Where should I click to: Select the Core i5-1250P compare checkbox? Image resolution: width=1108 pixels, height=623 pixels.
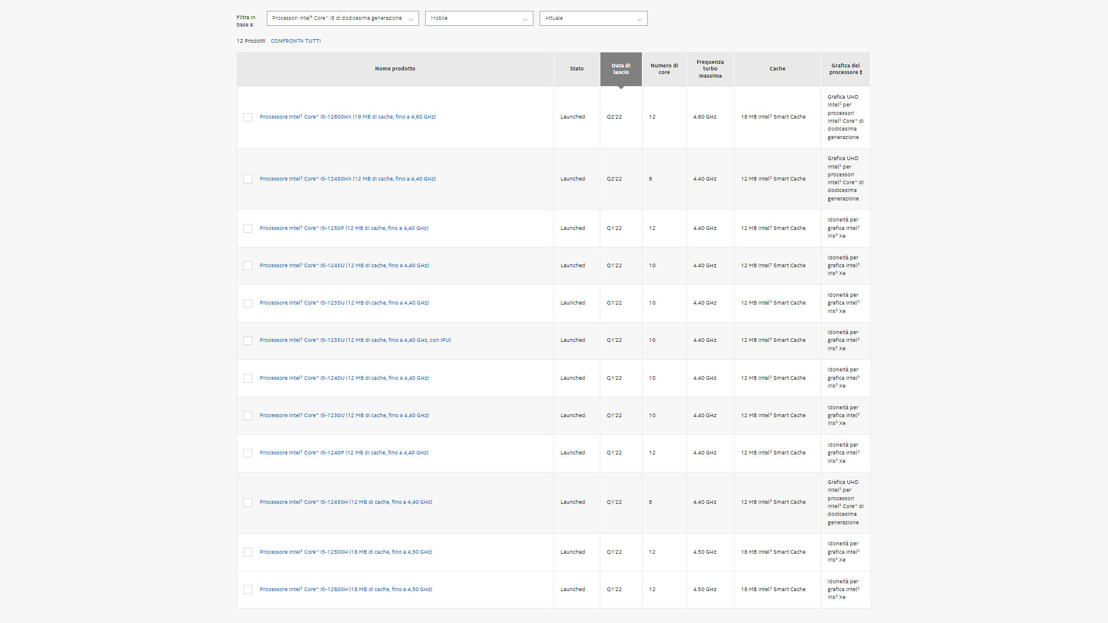[x=247, y=229]
